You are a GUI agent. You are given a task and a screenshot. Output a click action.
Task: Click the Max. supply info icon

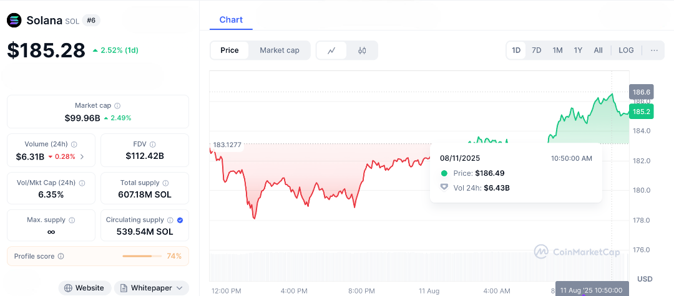pyautogui.click(x=72, y=220)
